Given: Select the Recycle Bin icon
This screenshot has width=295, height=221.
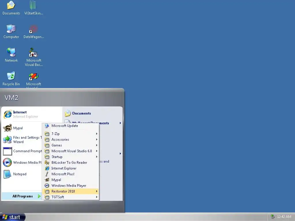Looking at the screenshot, I should [11, 79].
